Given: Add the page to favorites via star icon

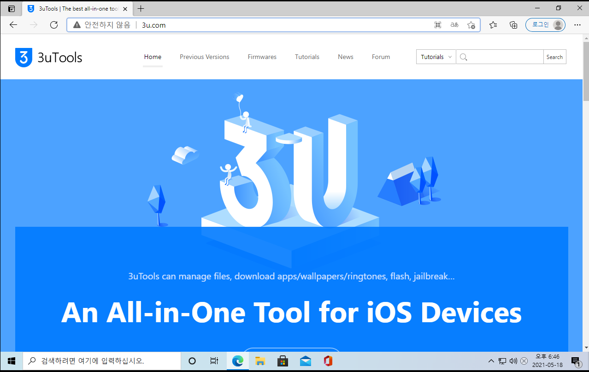Looking at the screenshot, I should 471,25.
